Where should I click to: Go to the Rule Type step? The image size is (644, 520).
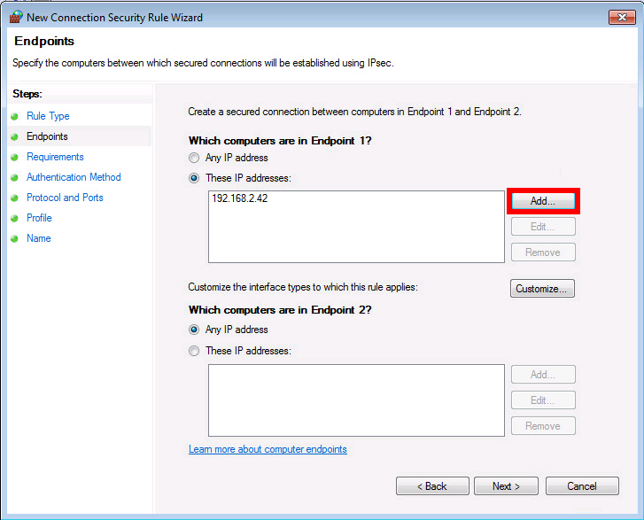pos(48,116)
